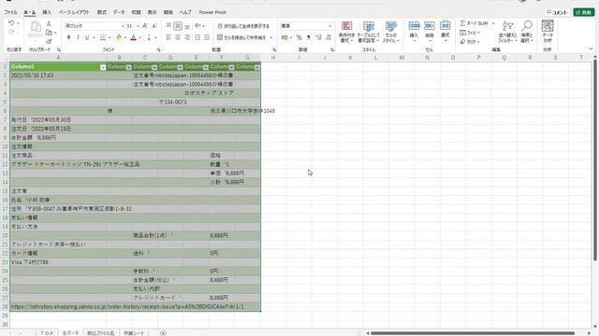Click the Undo arrow icon

pos(11,23)
